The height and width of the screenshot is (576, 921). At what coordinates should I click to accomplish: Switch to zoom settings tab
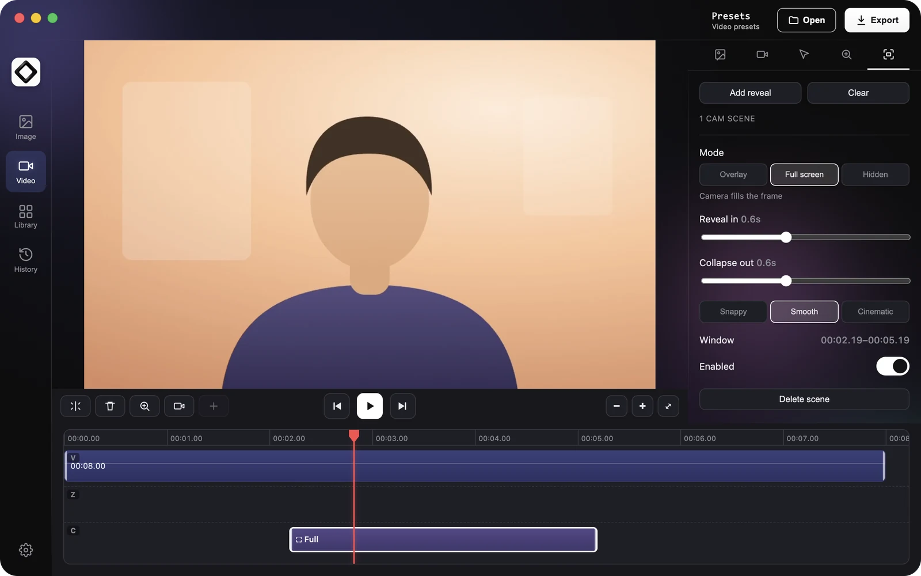coord(846,54)
